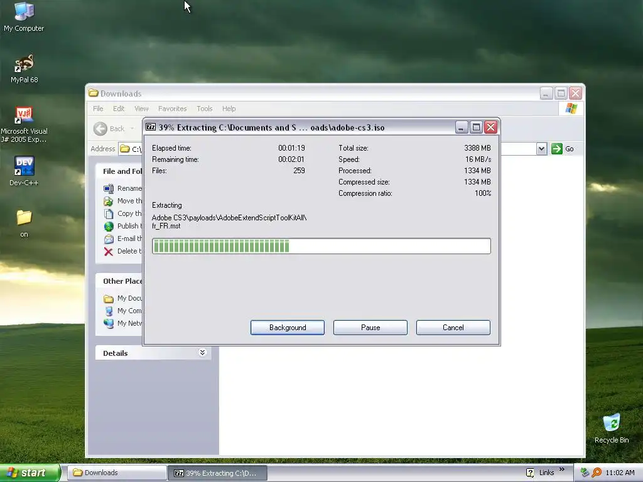This screenshot has width=643, height=482.
Task: Click the Copy this file task icon
Action: pos(108,214)
